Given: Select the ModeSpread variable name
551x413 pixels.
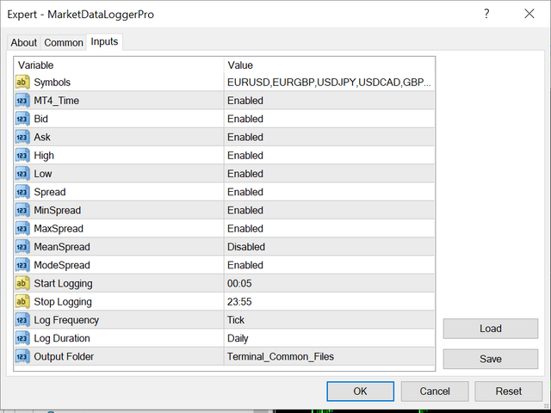Looking at the screenshot, I should coord(62,265).
